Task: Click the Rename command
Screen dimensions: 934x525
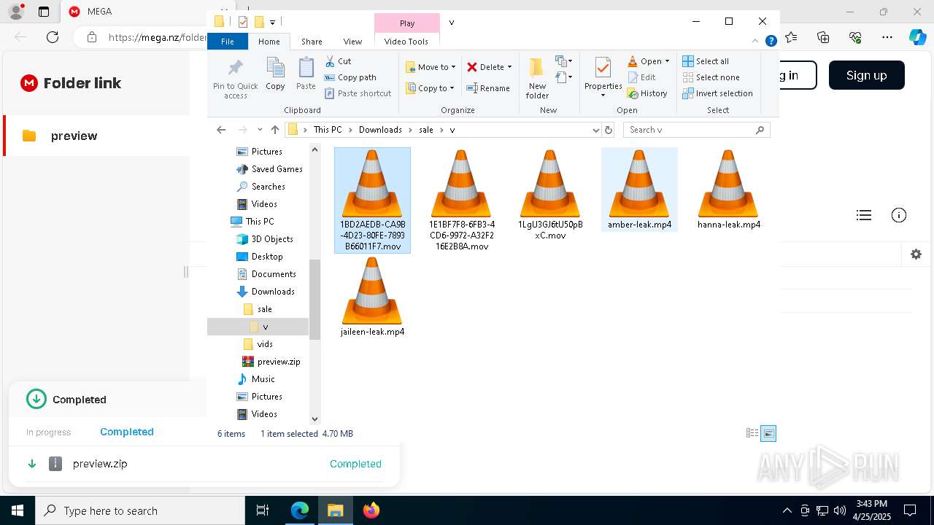Action: pyautogui.click(x=488, y=88)
